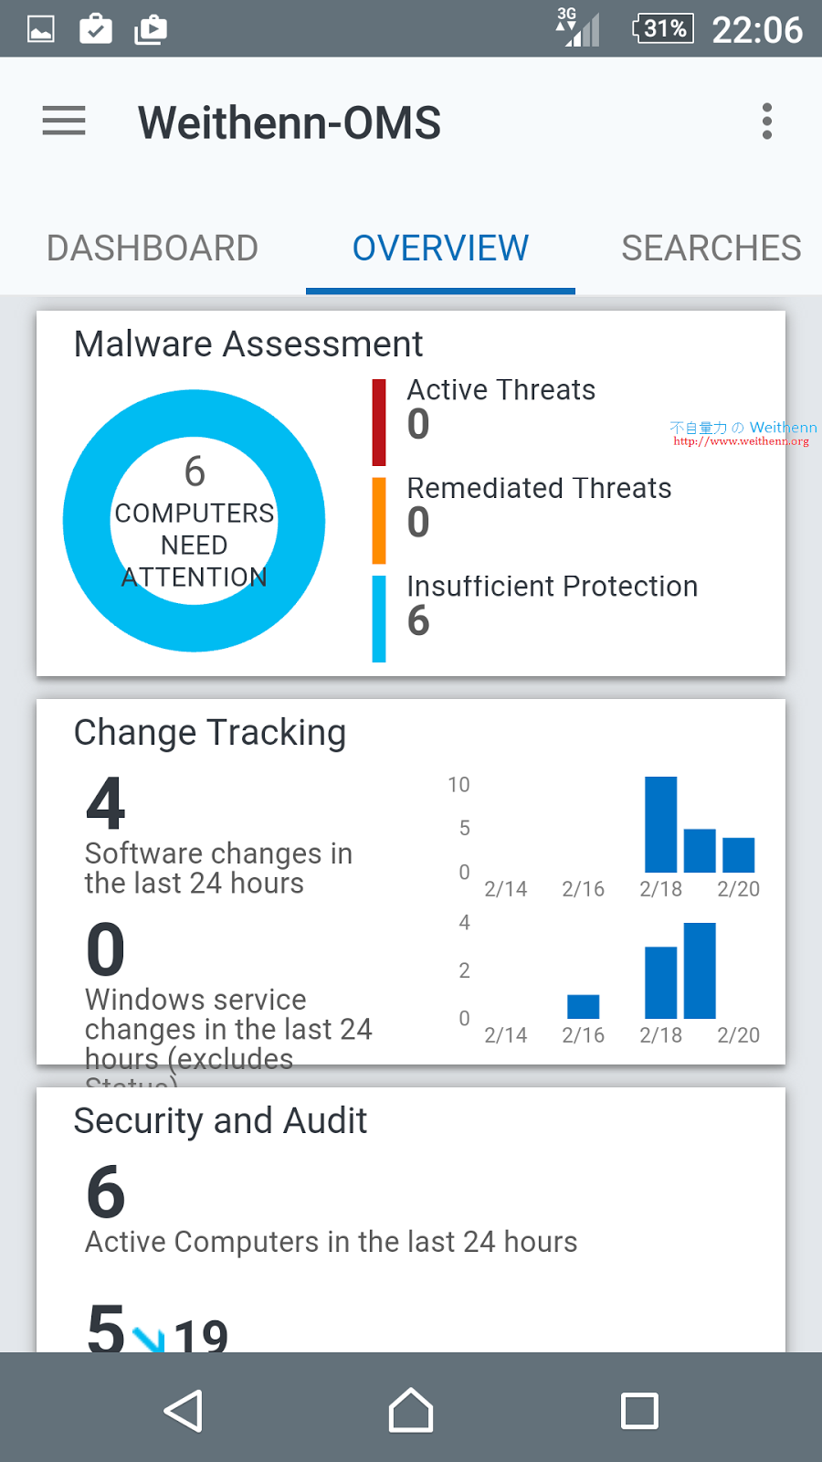Image resolution: width=822 pixels, height=1462 pixels.
Task: Tap the red Active Threats color bar
Action: click(x=379, y=422)
